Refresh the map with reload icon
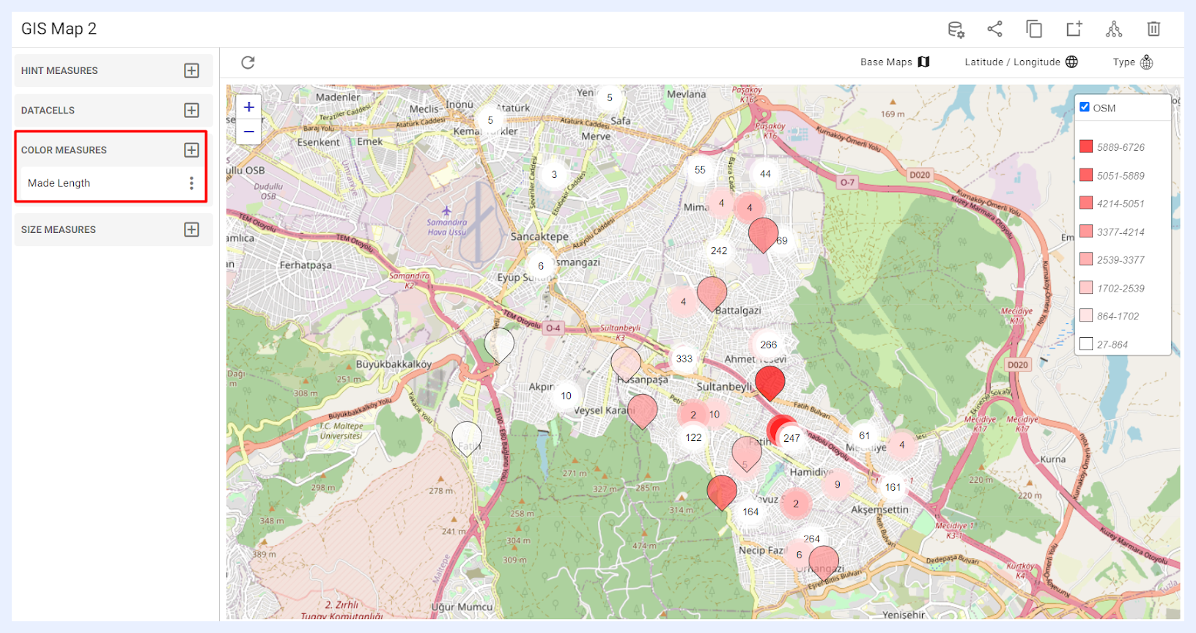Screen dimensions: 1196x633 pyautogui.click(x=248, y=62)
